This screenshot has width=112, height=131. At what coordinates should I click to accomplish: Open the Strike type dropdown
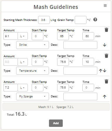[x=33, y=45]
